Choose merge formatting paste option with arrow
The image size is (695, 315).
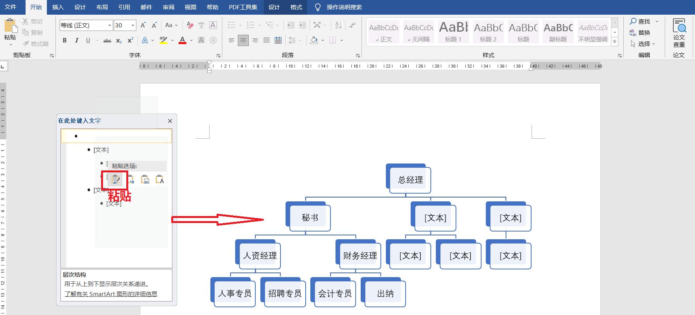(131, 179)
